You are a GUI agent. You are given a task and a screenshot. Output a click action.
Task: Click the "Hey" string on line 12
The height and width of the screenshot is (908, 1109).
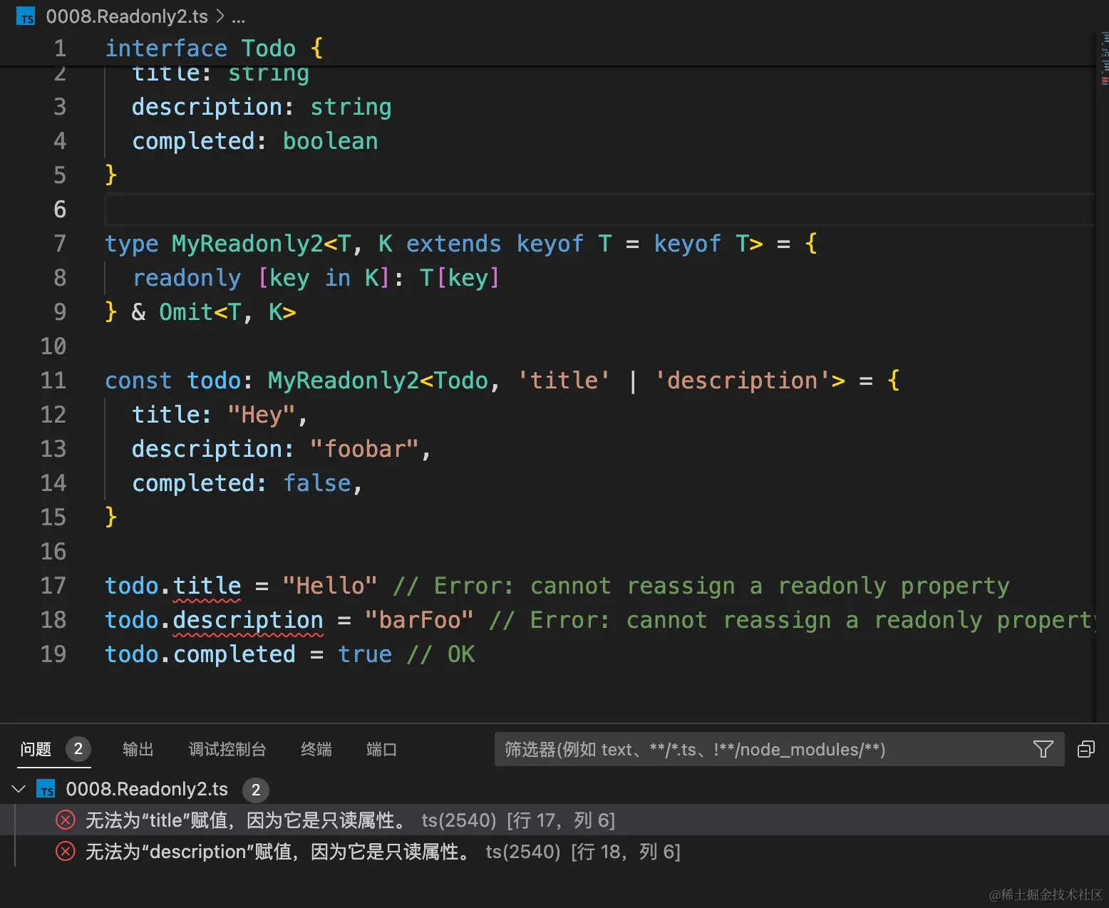(x=261, y=415)
